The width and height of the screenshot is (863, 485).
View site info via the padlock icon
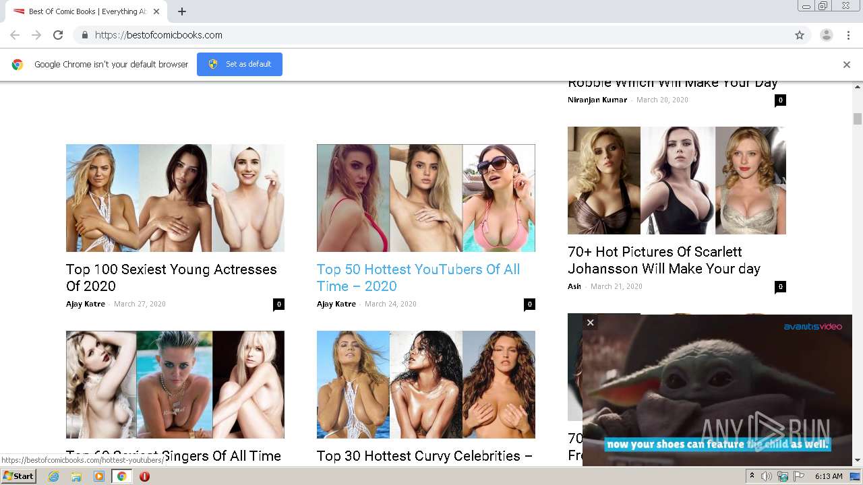pos(84,35)
